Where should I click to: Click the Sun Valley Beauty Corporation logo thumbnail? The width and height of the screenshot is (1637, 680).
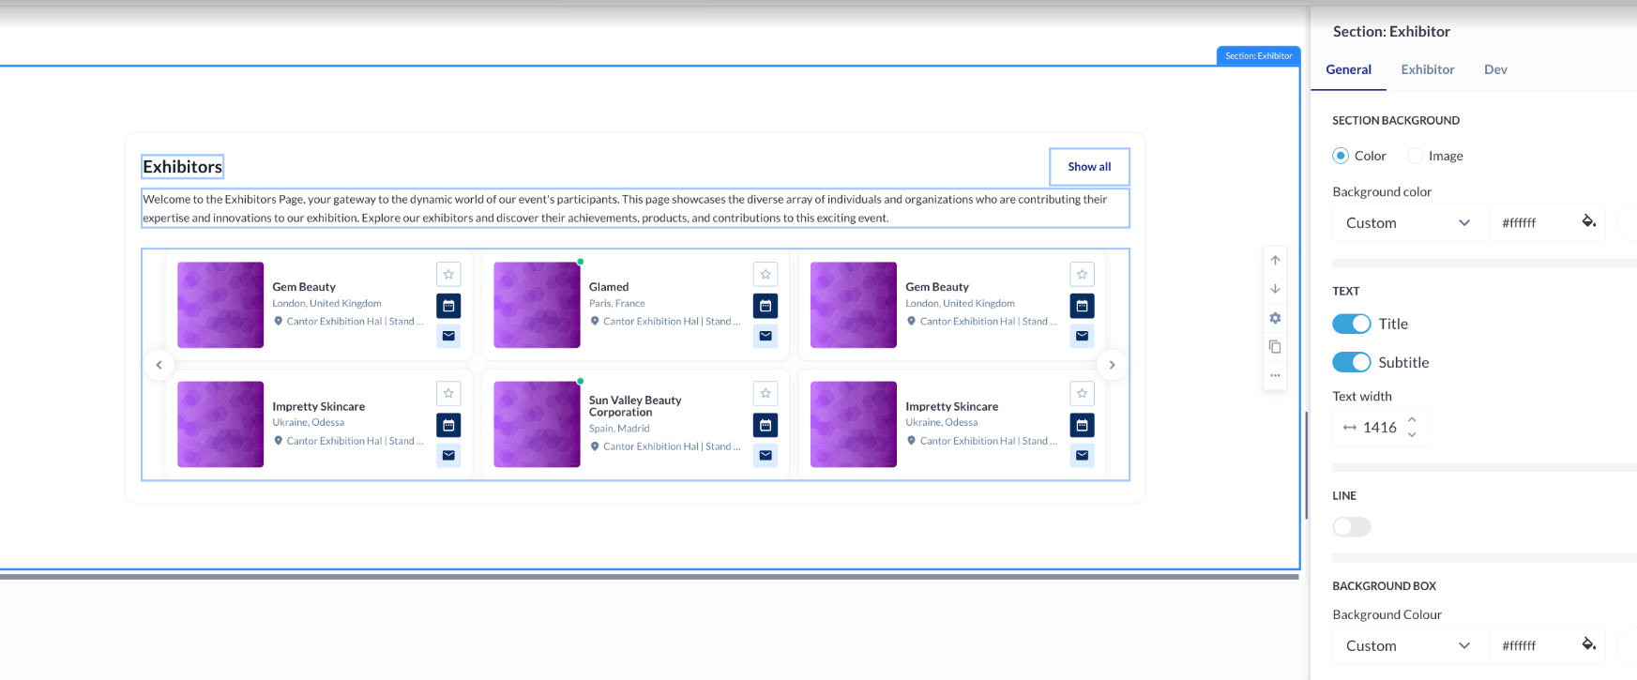click(x=537, y=424)
